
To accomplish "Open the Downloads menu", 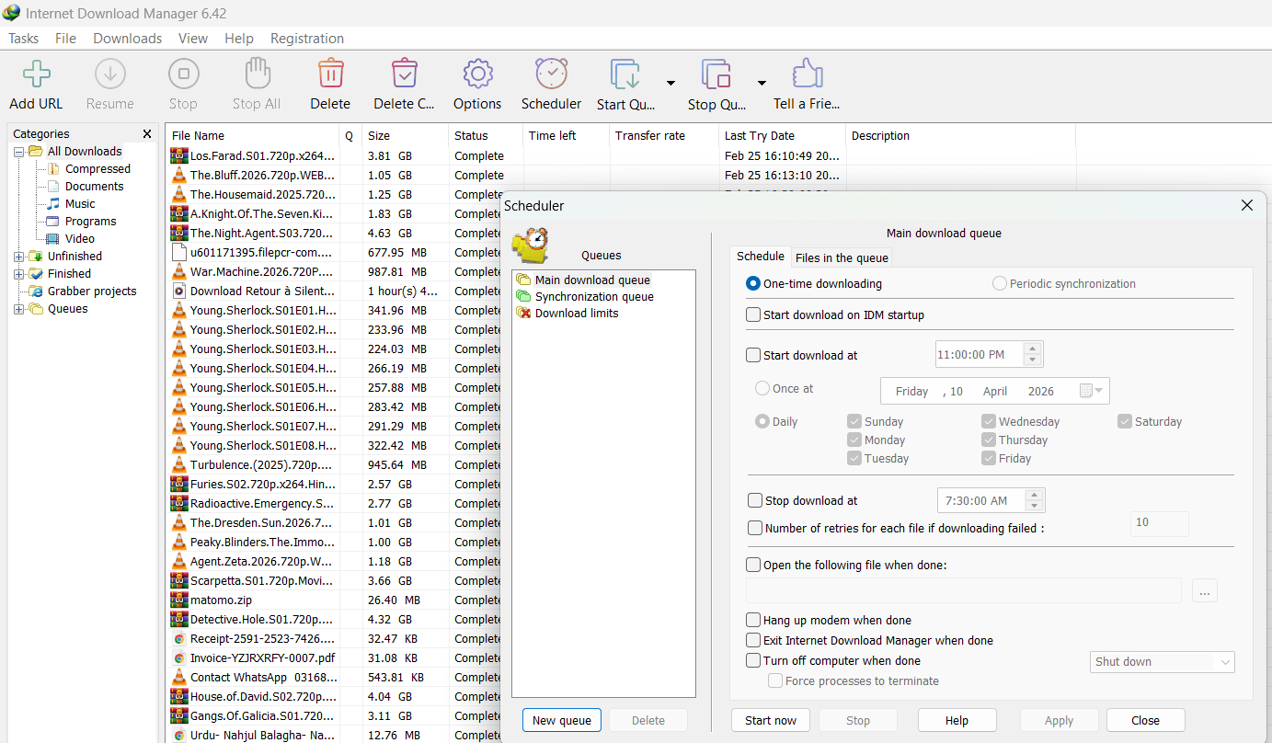I will pos(128,39).
